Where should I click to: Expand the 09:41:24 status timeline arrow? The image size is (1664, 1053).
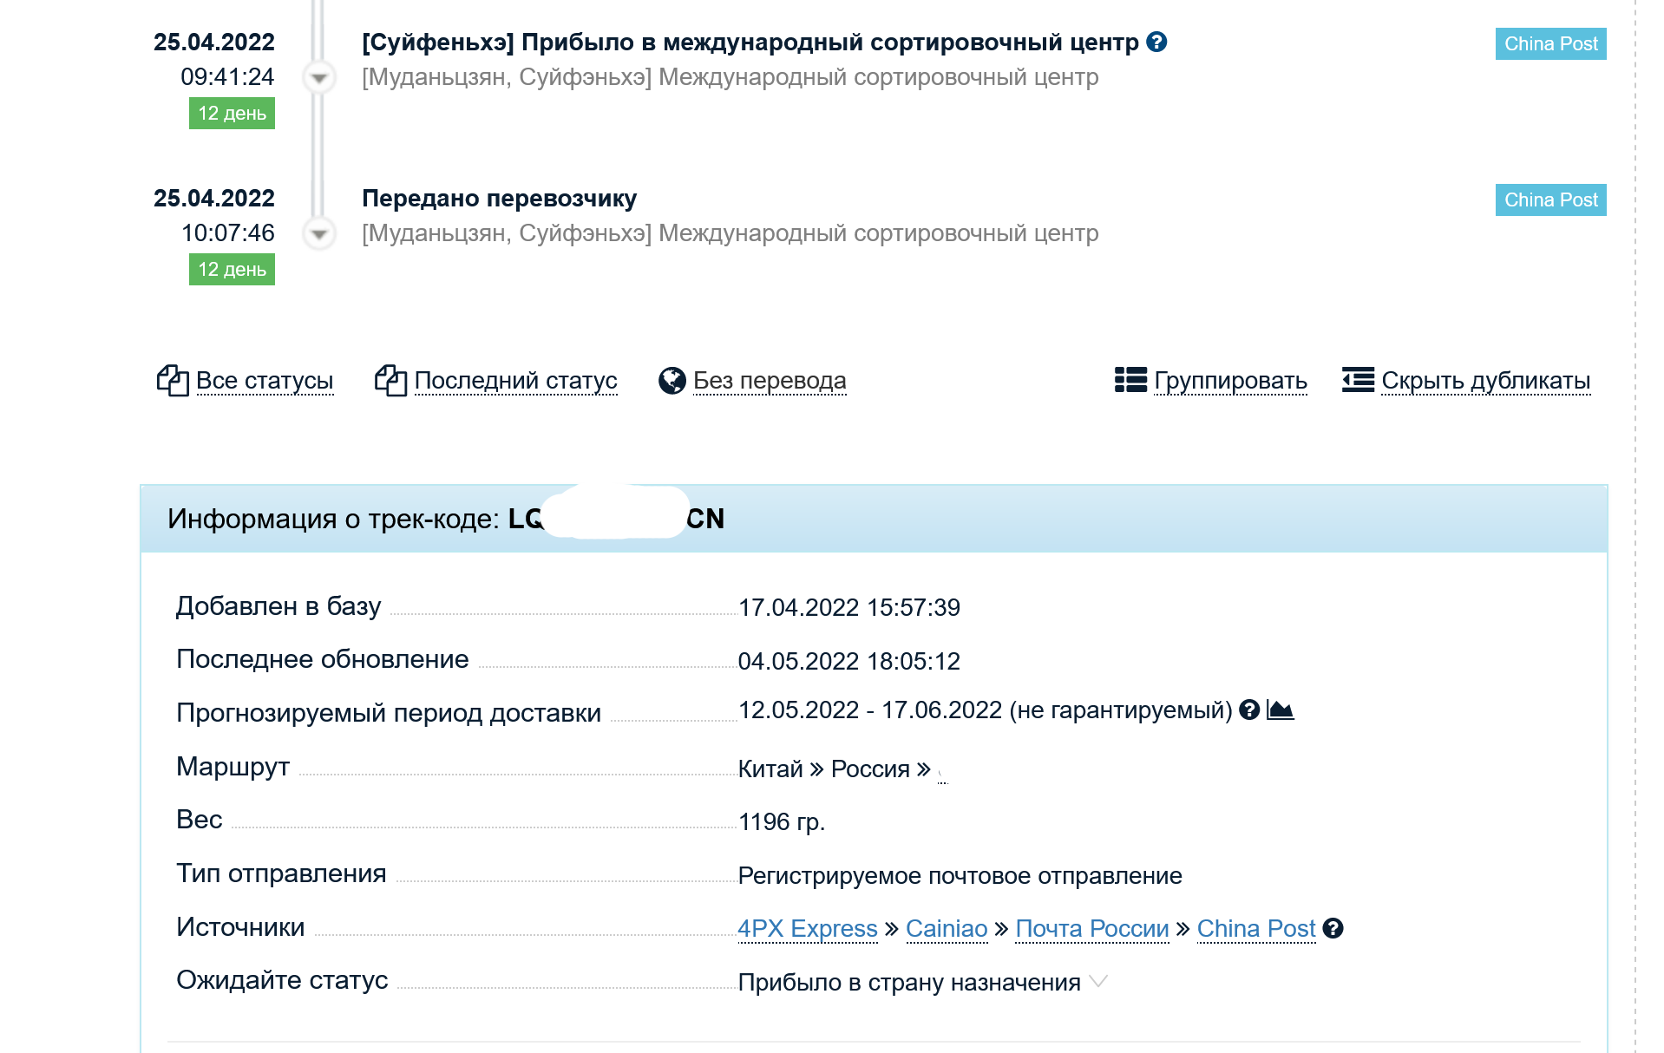click(319, 77)
